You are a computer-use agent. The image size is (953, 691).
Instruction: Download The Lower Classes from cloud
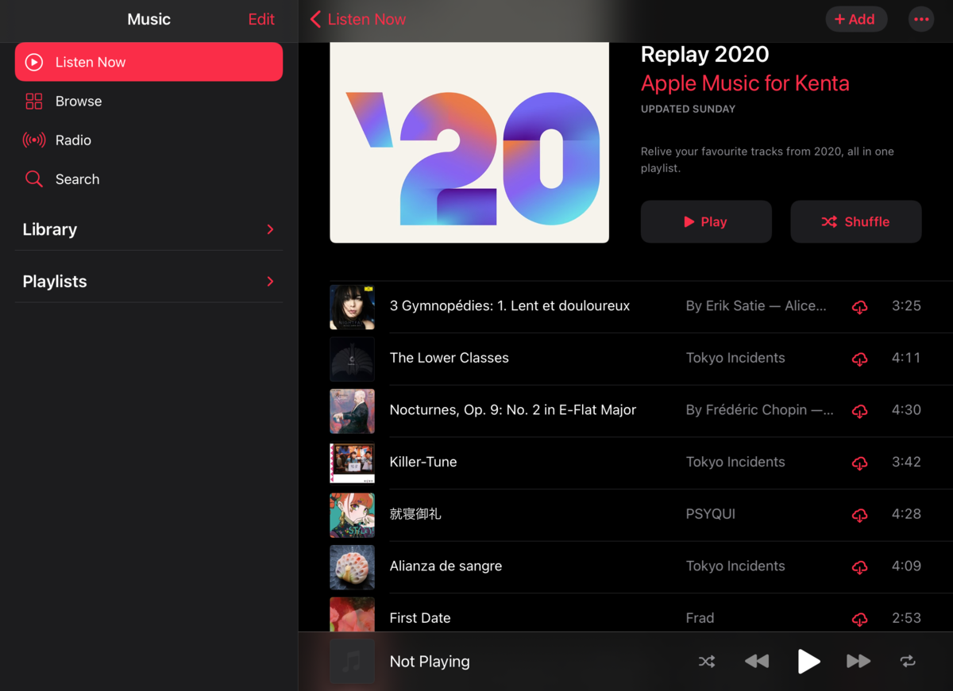coord(859,359)
